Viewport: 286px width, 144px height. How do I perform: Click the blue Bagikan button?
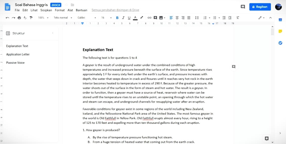(260, 7)
